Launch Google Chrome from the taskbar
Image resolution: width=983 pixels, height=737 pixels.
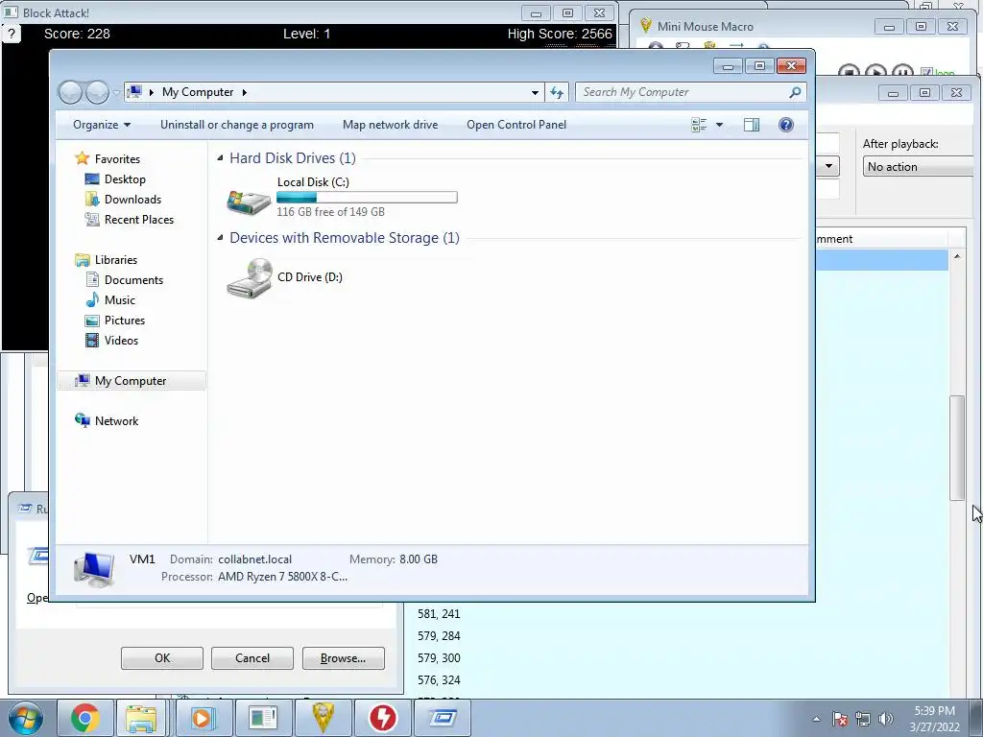point(85,718)
